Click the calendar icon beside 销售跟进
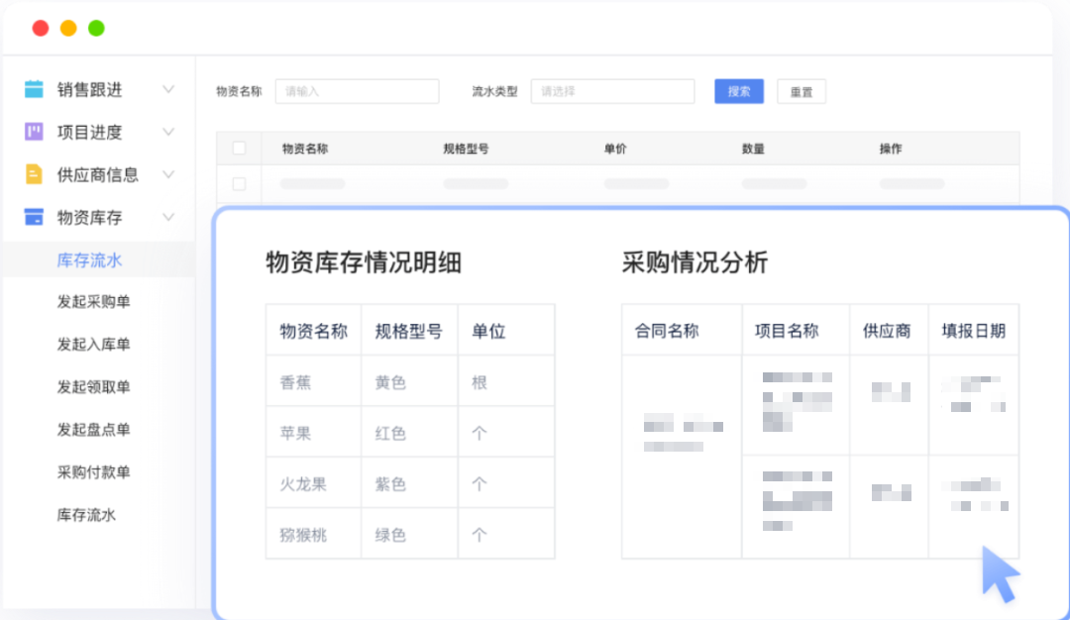The width and height of the screenshot is (1070, 620). pos(34,89)
